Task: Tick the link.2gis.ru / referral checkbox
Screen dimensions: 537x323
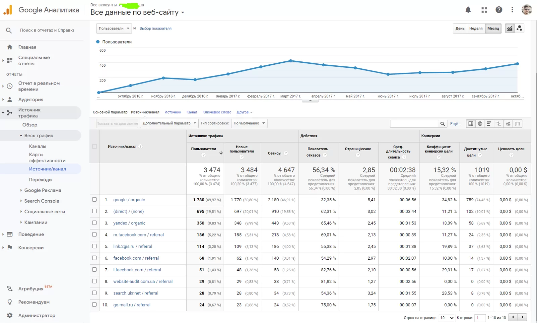Action: [x=94, y=246]
